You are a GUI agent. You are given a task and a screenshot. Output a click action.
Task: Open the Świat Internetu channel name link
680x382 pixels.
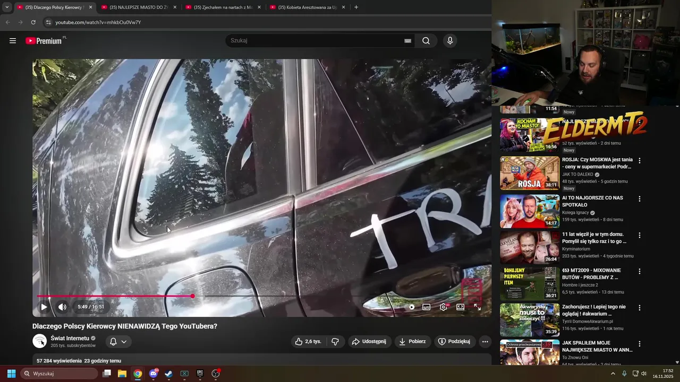pyautogui.click(x=70, y=338)
